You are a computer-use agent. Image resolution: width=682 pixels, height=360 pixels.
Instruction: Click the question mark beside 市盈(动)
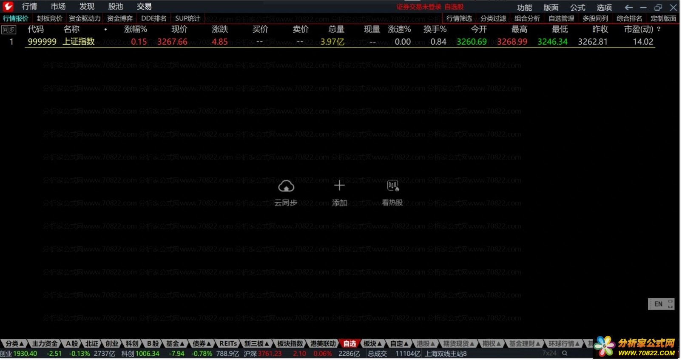pyautogui.click(x=659, y=29)
